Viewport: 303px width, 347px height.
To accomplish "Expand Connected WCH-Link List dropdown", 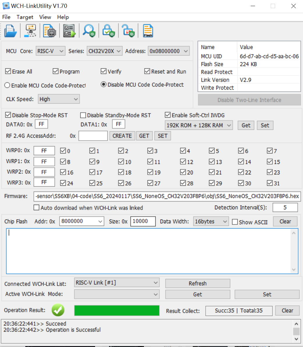I will [x=117, y=283].
